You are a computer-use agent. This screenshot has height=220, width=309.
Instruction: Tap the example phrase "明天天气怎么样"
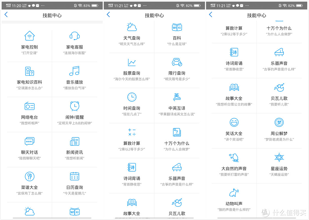click(132, 44)
